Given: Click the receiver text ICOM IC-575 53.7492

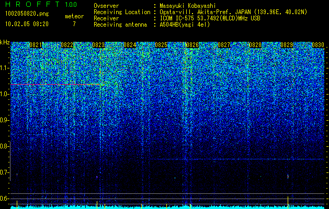Looking at the screenshot, I should pos(198,18).
